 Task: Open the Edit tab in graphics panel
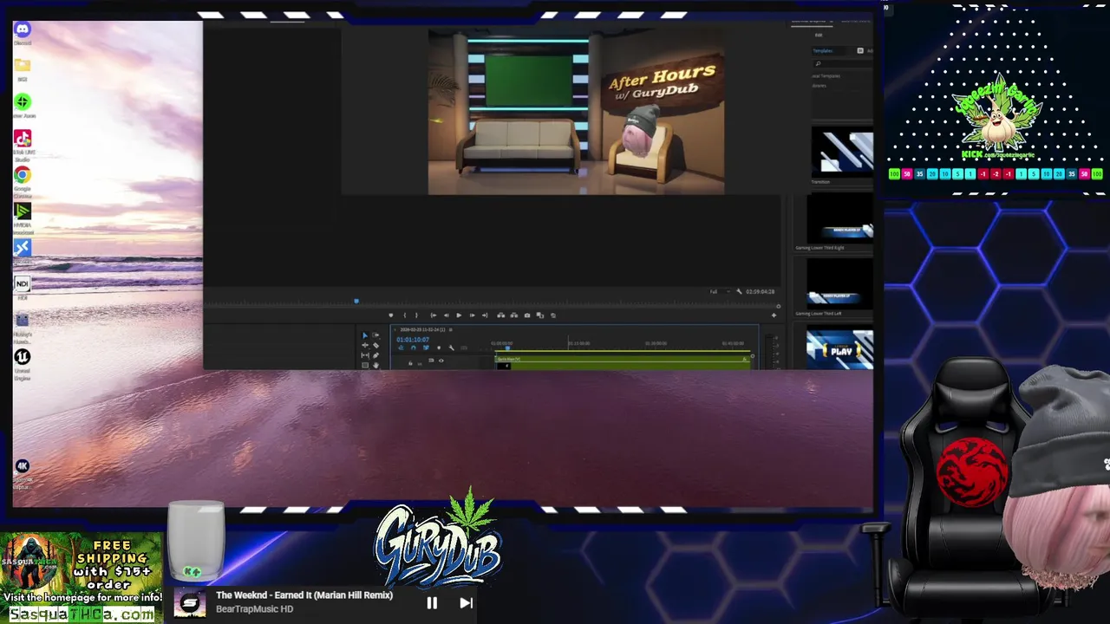(819, 36)
